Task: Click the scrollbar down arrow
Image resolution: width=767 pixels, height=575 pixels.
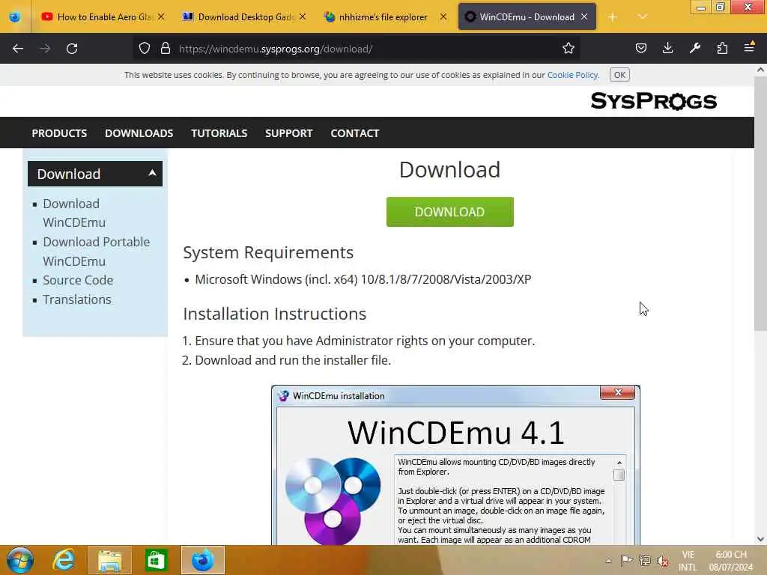Action: (760, 539)
